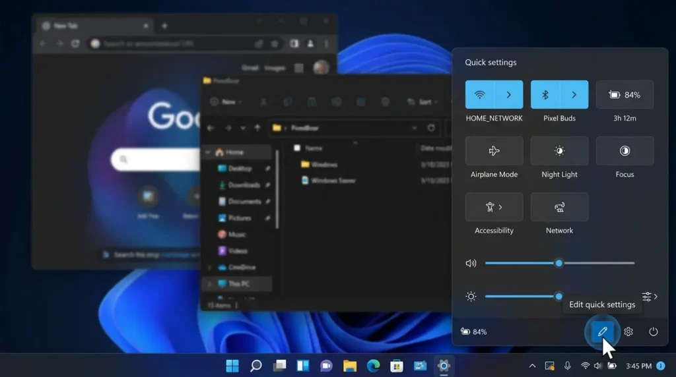Toggle Focus tile

(625, 151)
